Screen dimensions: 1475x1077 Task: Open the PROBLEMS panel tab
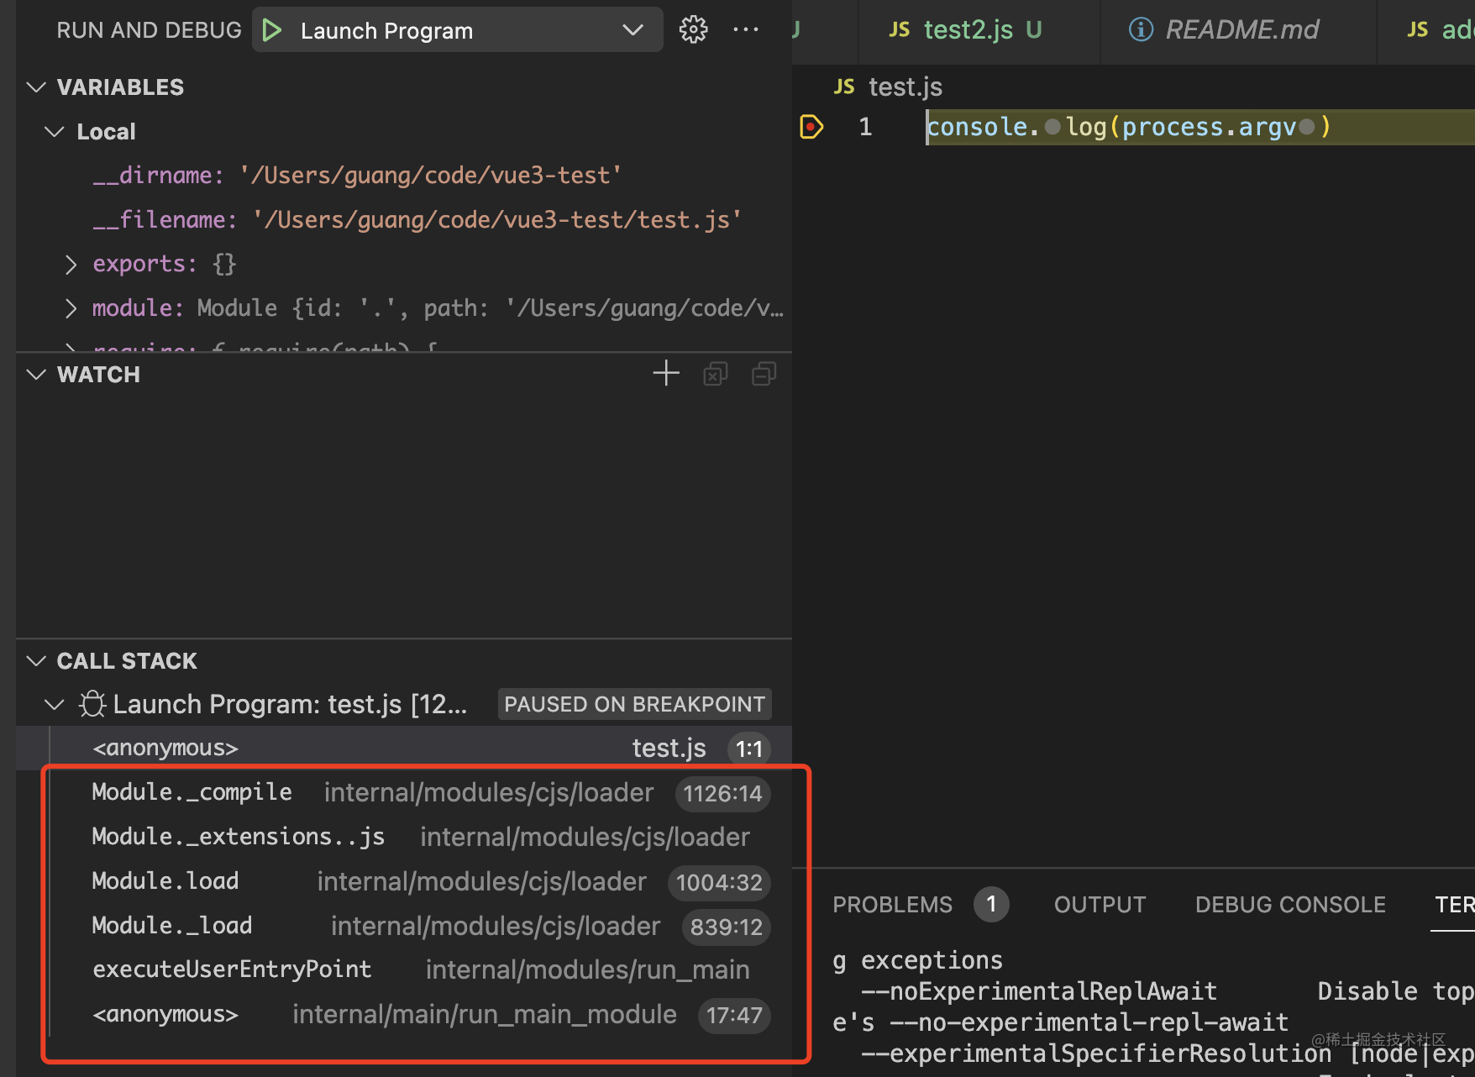point(892,905)
